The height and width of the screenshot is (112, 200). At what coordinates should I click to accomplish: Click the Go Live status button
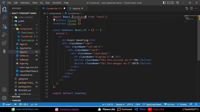pyautogui.click(x=169, y=105)
